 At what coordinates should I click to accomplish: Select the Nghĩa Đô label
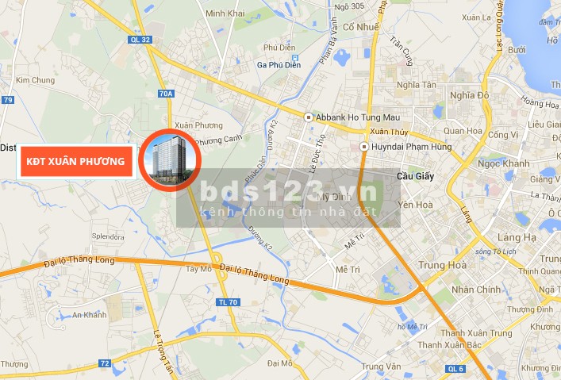coord(470,95)
